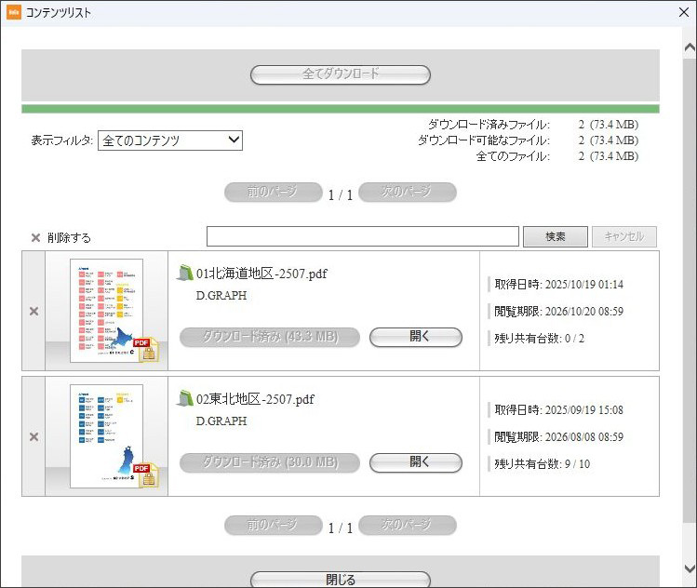Click the 削除する X icon above list
This screenshot has height=588, width=697.
pyautogui.click(x=35, y=237)
